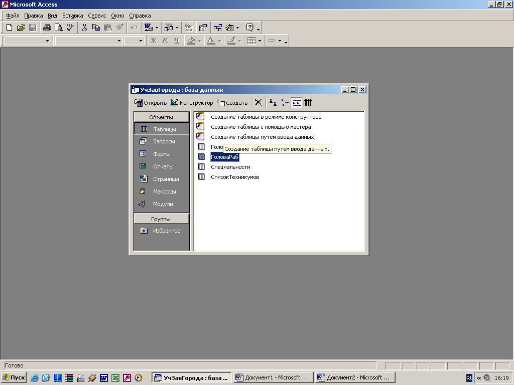This screenshot has width=514, height=385.
Task: Open the Окно menu
Action: 117,16
